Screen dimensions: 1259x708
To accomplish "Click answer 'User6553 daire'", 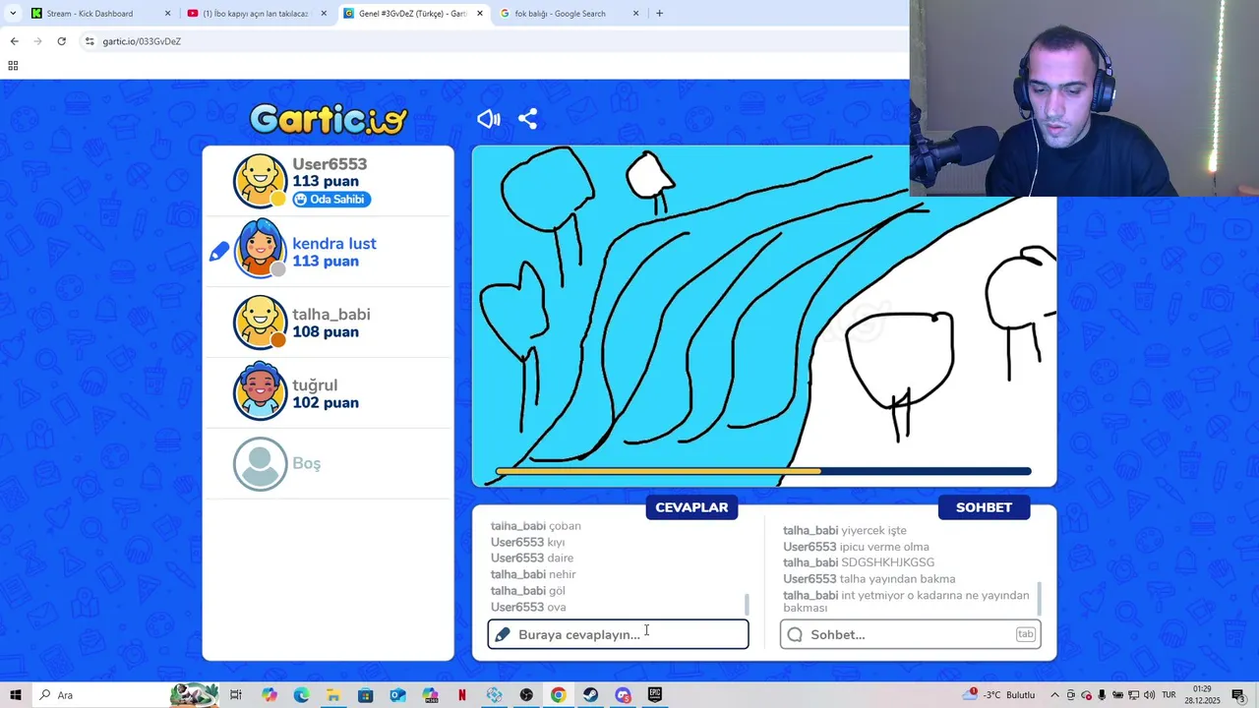I will coord(532,559).
